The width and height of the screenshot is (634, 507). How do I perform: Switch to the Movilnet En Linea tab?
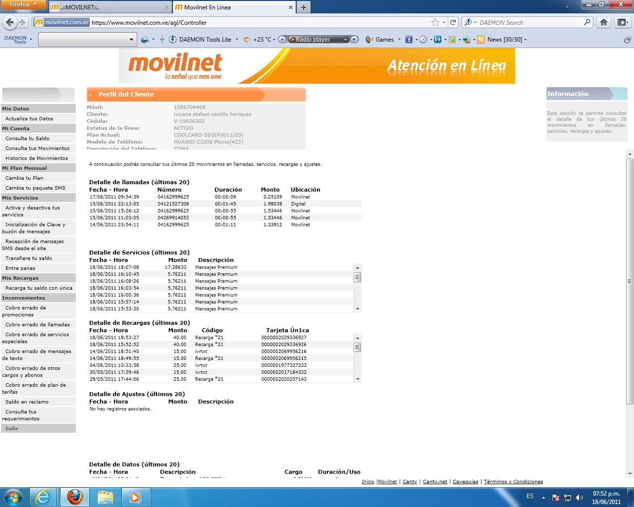[x=234, y=7]
